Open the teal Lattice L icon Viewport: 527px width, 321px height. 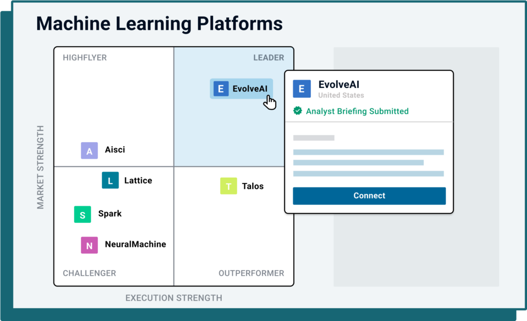(x=110, y=180)
